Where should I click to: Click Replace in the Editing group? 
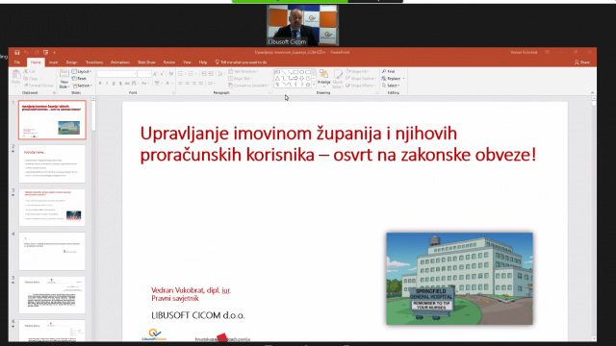pos(393,79)
